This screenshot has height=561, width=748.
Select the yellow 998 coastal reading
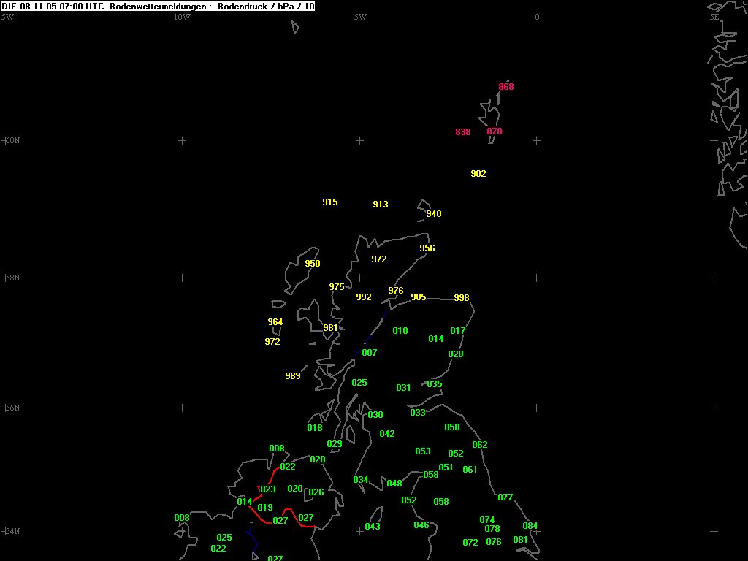point(462,298)
